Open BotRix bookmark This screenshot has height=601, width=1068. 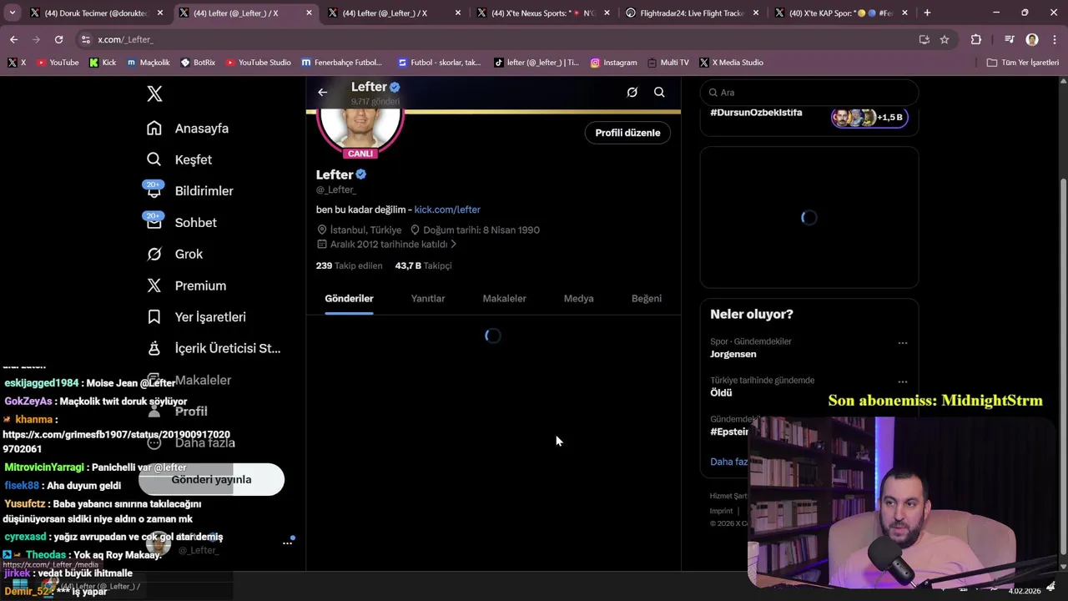tap(198, 63)
